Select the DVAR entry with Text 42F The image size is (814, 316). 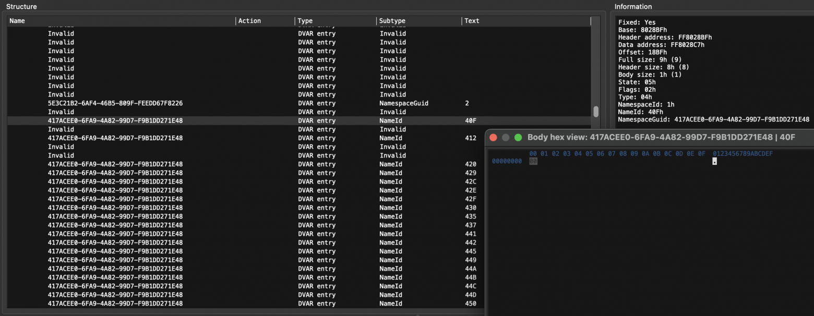point(246,199)
